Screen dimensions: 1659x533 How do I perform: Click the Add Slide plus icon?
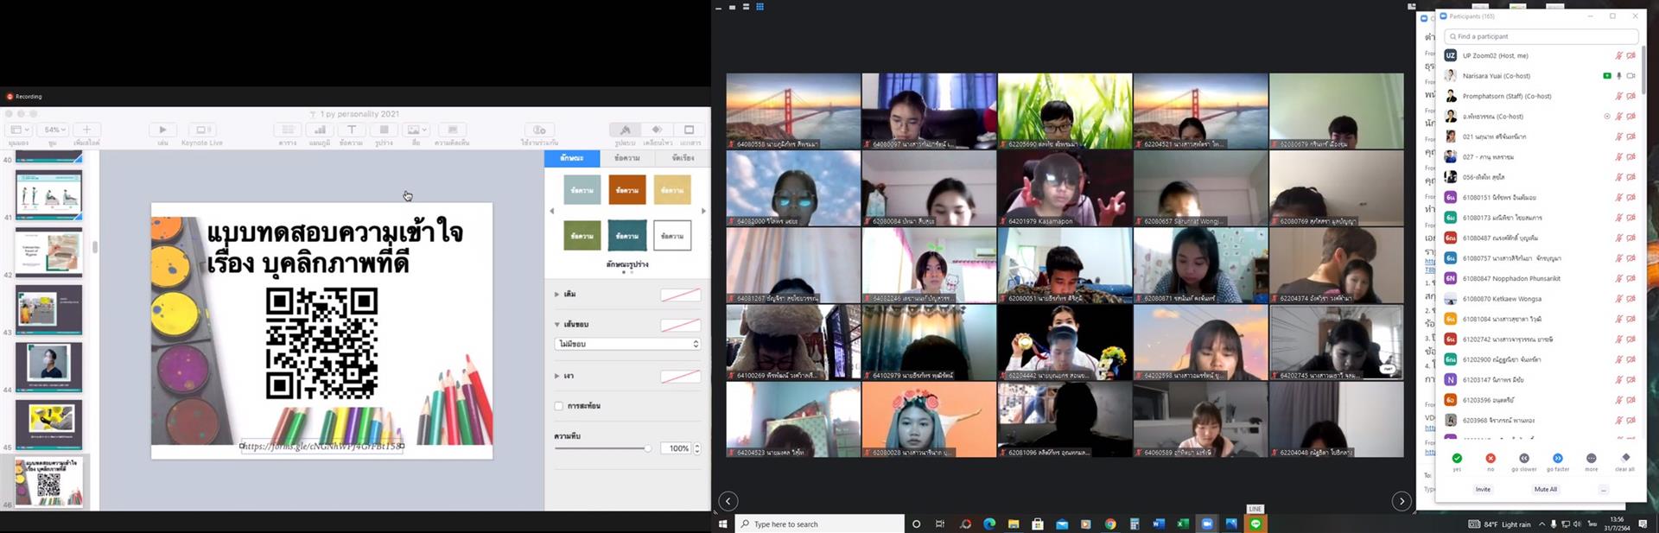click(x=86, y=130)
